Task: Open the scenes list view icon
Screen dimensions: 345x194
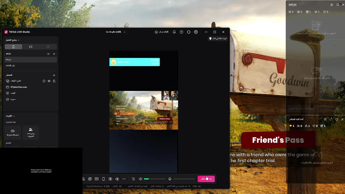Action: click(48, 54)
